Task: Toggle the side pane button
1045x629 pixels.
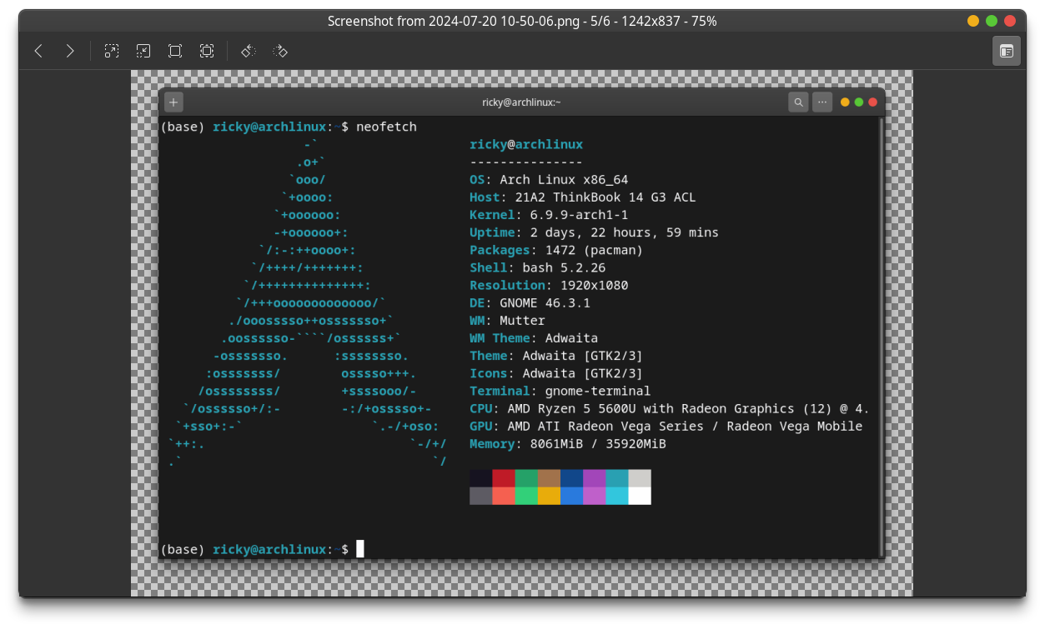Action: coord(1007,51)
